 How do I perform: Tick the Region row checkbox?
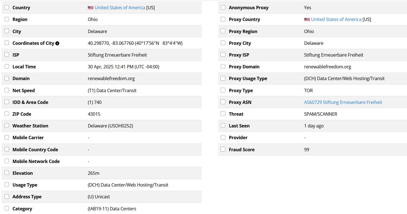point(7,19)
